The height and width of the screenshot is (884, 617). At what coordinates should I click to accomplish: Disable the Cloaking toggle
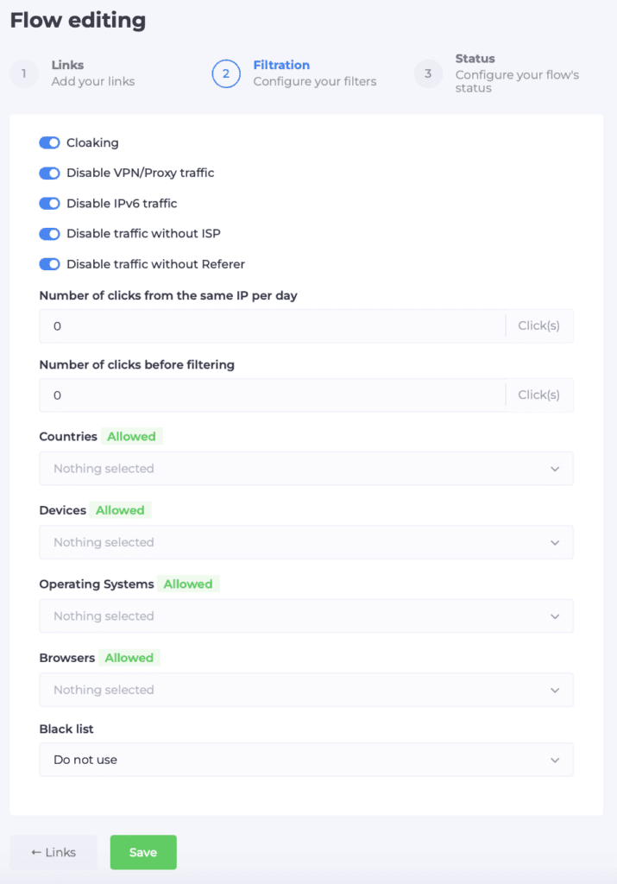pyautogui.click(x=49, y=142)
